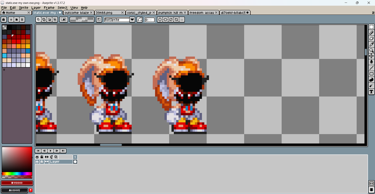Screen dimensions: 375x194
Task: Toggle the palette edit lock button
Action: (4, 19)
